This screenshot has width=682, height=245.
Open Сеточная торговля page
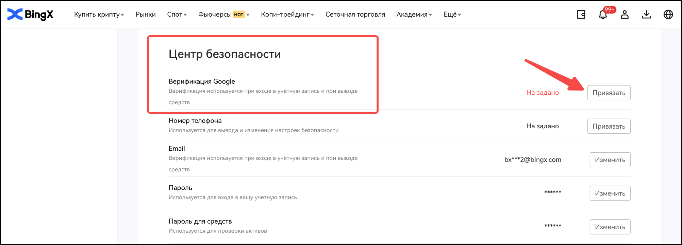click(x=355, y=15)
